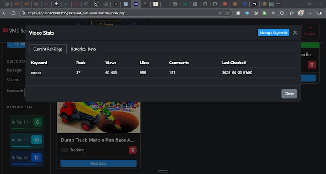
Task: Open a new browser tab with plus
Action: coord(278,4)
